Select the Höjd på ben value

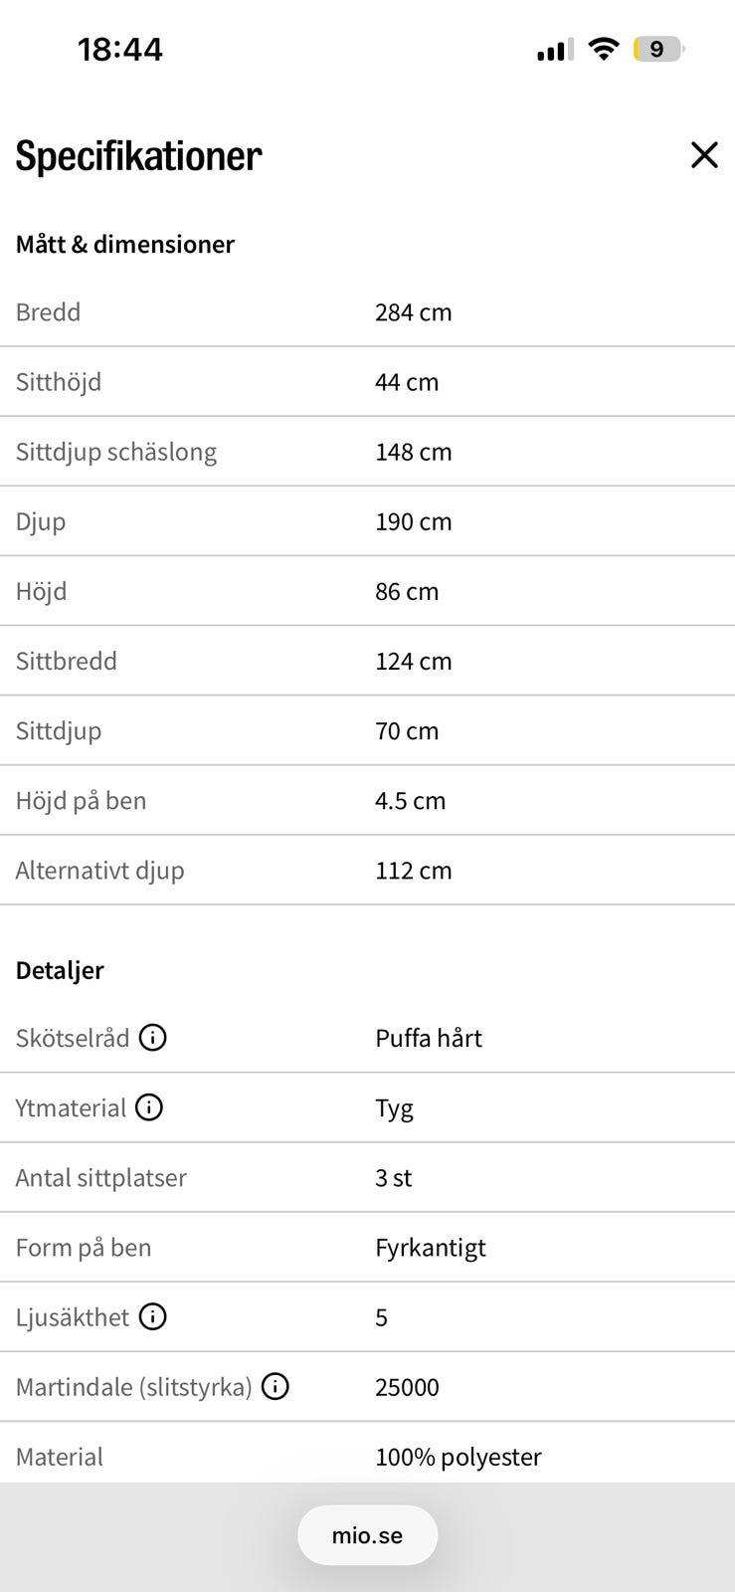click(x=411, y=801)
